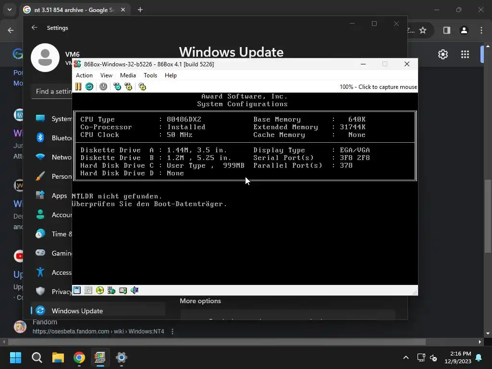Viewport: 492px width, 369px height.
Task: Go back in the Settings window
Action: pyautogui.click(x=35, y=27)
